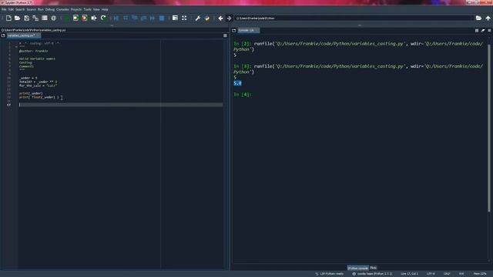Browse for a working directory
Viewport: 493px width, 277px height.
coord(478,18)
